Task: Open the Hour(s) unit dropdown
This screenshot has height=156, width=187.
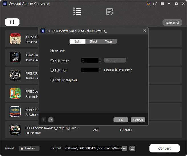Action: [x=115, y=60]
